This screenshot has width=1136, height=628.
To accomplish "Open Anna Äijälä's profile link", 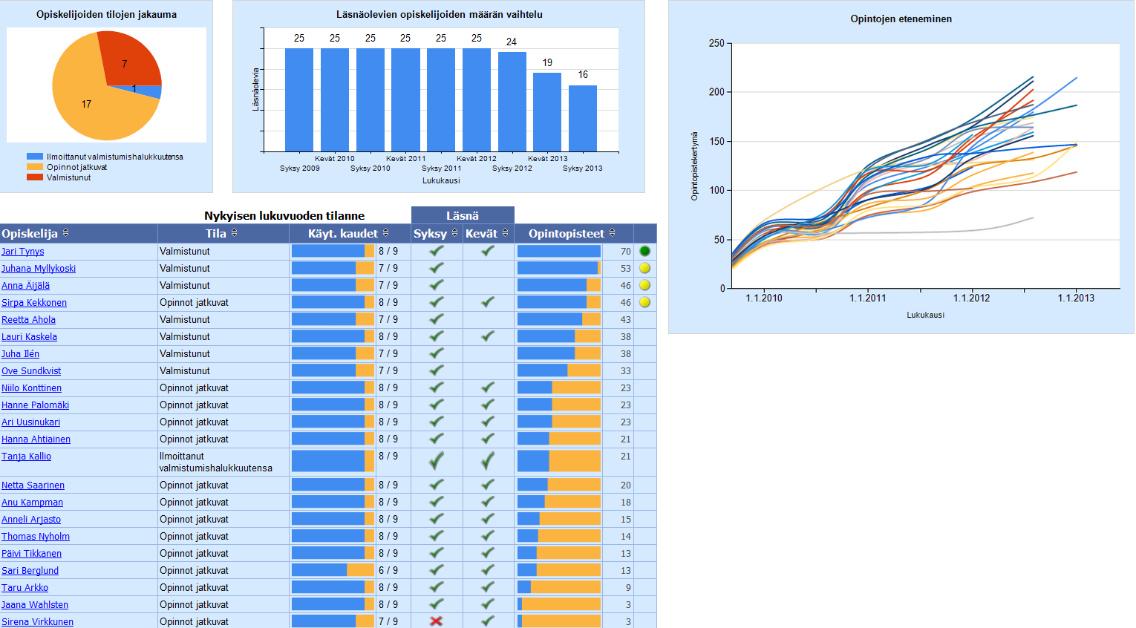I will [x=25, y=286].
